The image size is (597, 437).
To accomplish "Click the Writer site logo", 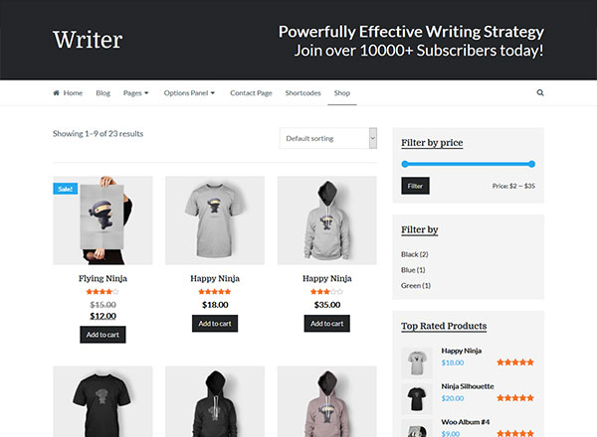I will (x=88, y=40).
